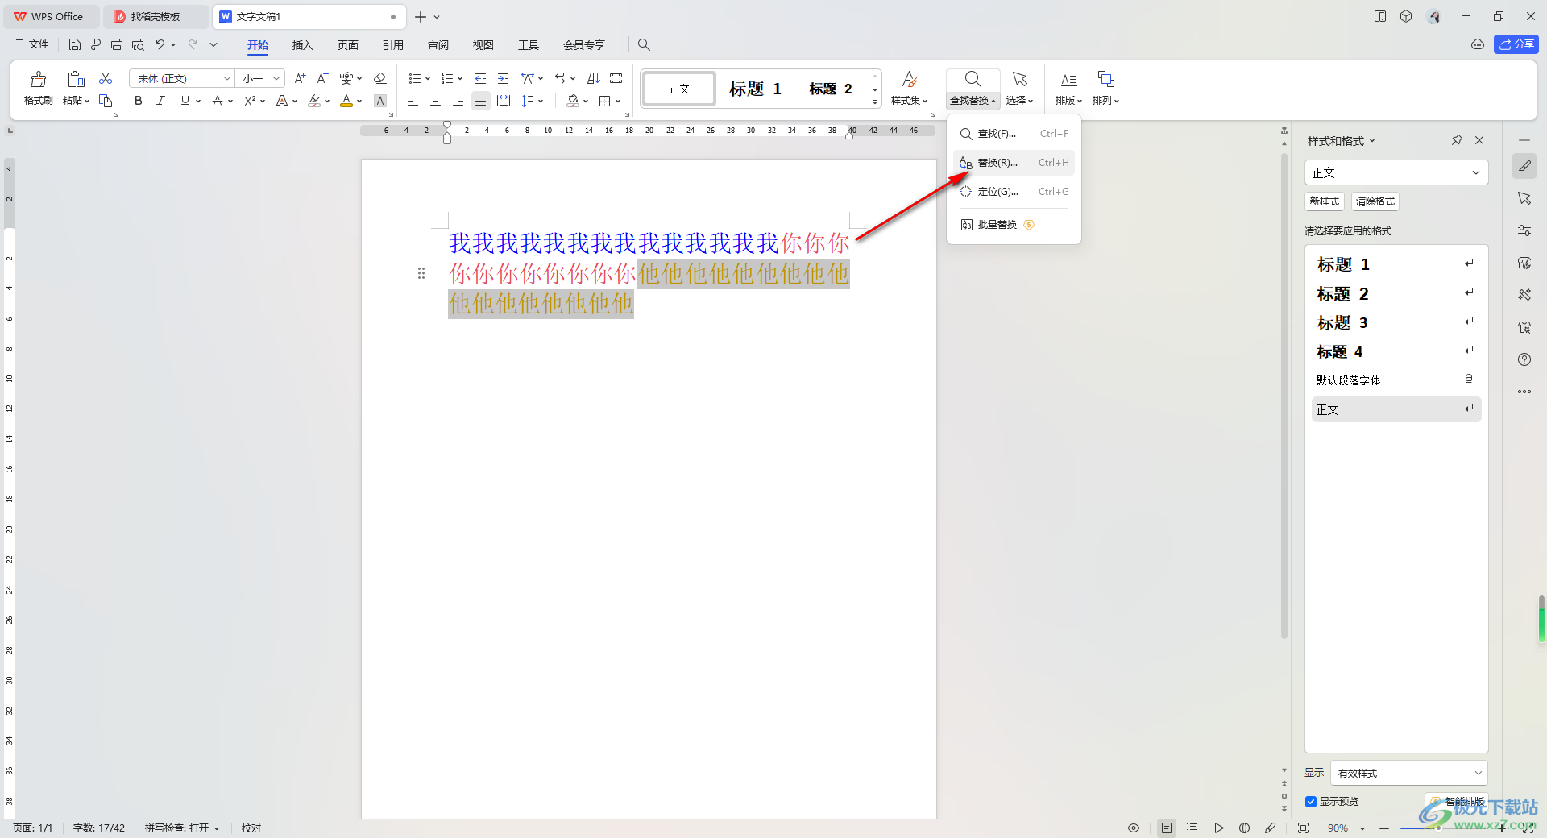The height and width of the screenshot is (838, 1547).
Task: Click the Undo arrow icon
Action: click(x=160, y=45)
